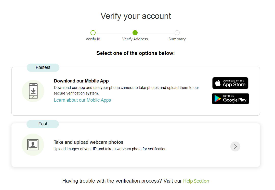Click the Verify Id step label

point(93,39)
